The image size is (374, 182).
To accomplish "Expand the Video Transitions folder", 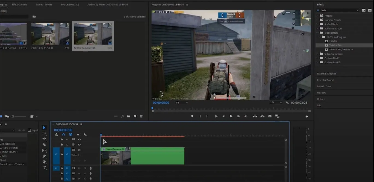I will [x=317, y=54].
